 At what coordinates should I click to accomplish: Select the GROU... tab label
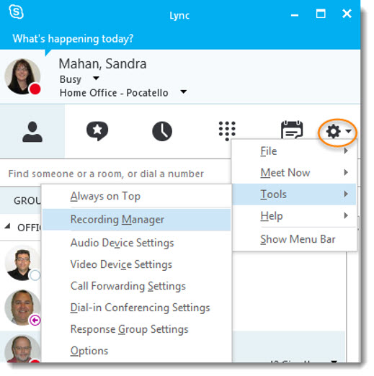pyautogui.click(x=27, y=200)
